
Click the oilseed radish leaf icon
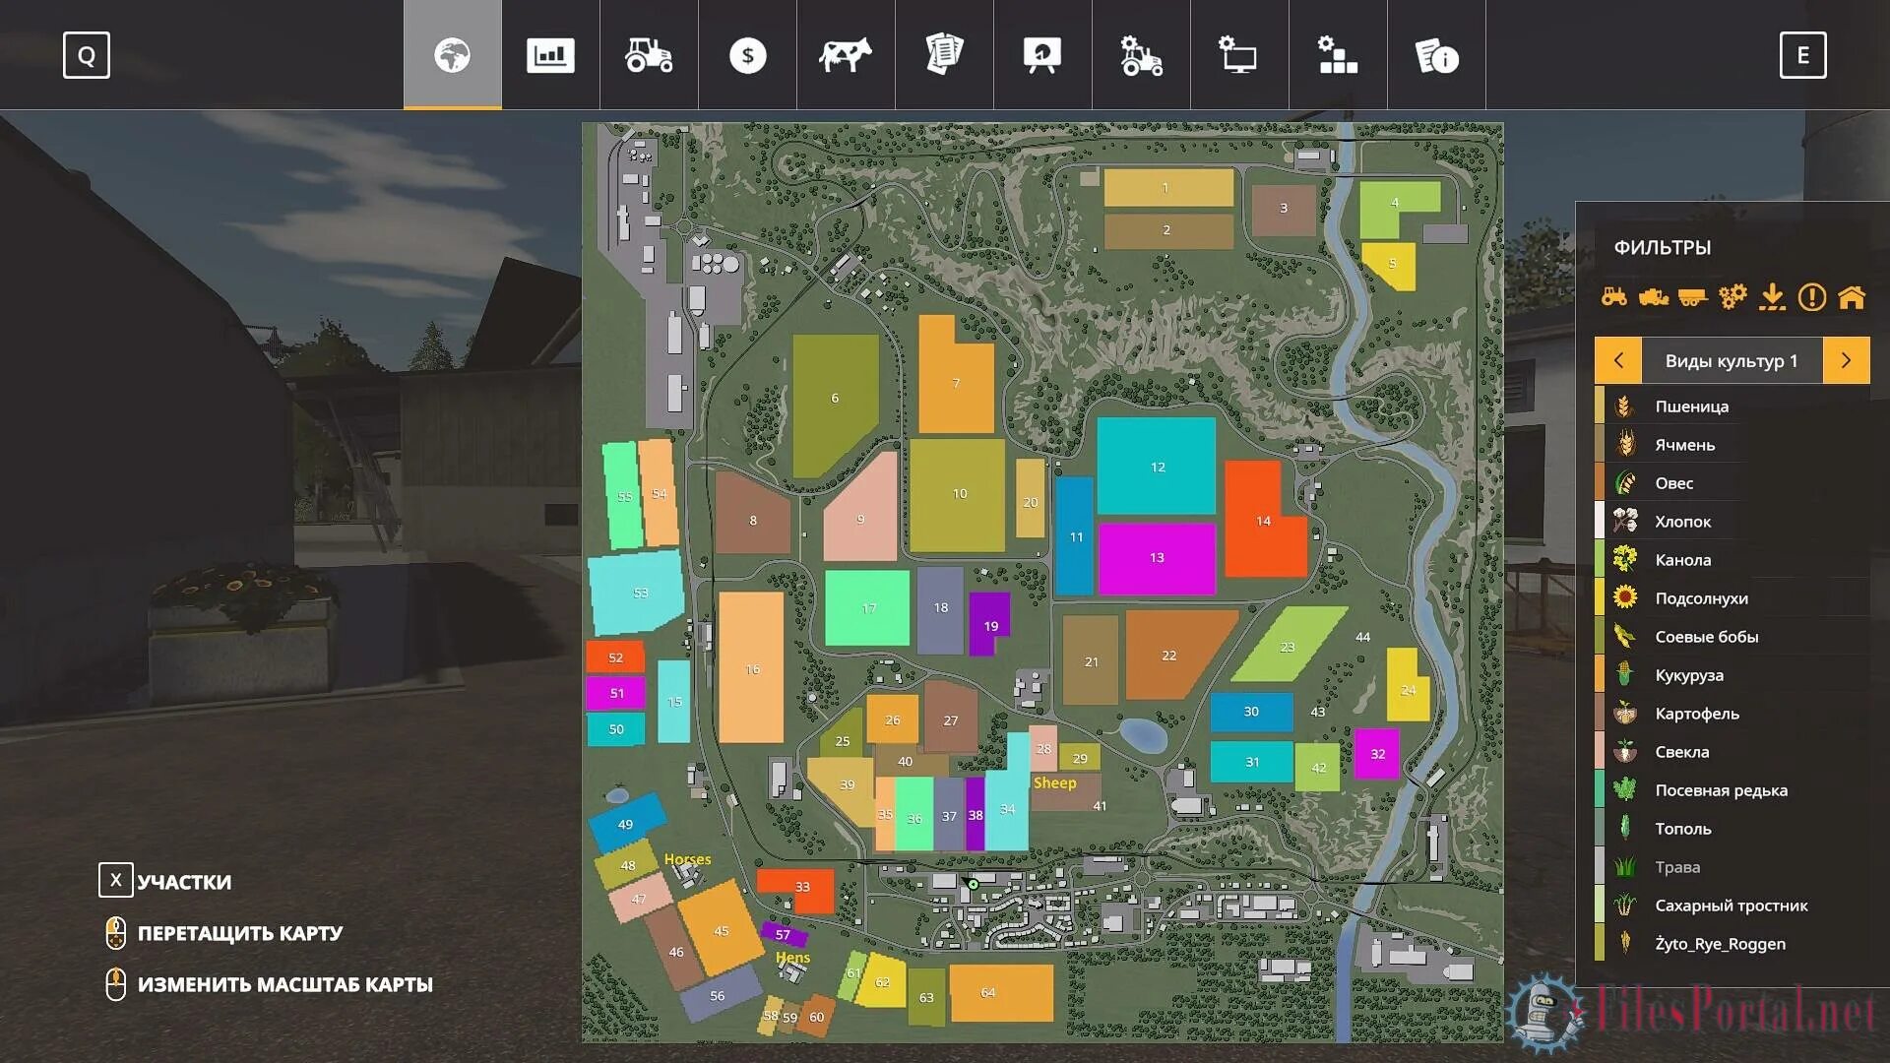coord(1625,790)
